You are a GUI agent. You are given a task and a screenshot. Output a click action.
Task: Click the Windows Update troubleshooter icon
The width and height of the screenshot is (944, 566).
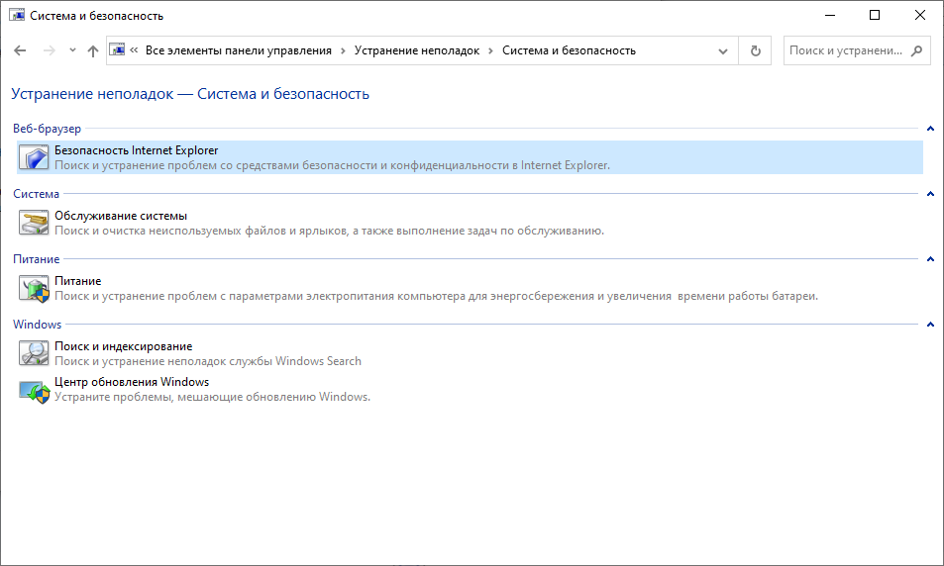pyautogui.click(x=35, y=389)
